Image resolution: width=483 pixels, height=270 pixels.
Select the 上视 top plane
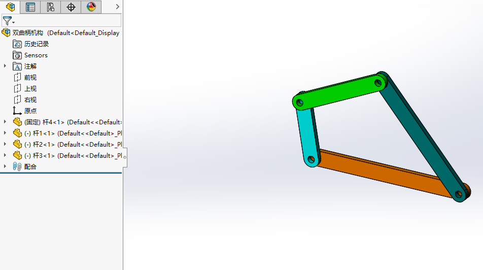click(30, 88)
